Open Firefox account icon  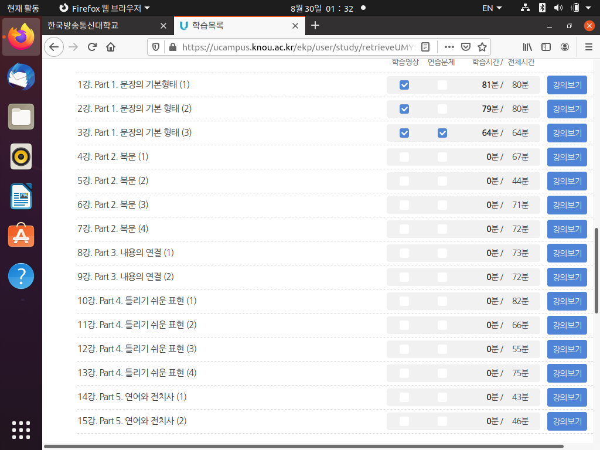pos(564,47)
